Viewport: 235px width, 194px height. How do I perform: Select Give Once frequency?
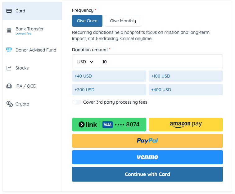coord(87,21)
